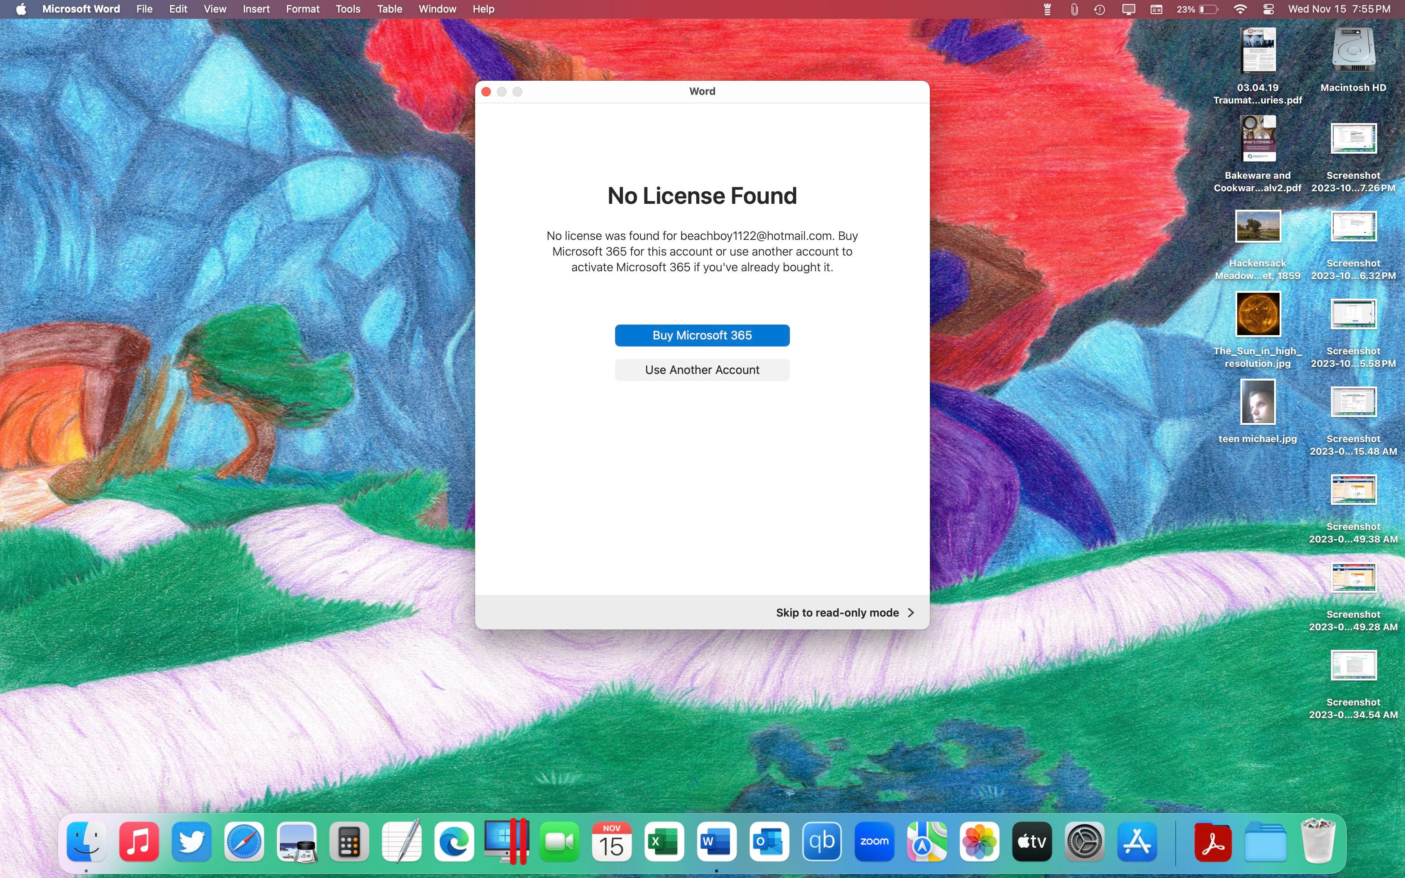Click Control Center toggle icon in menu bar

pyautogui.click(x=1268, y=9)
